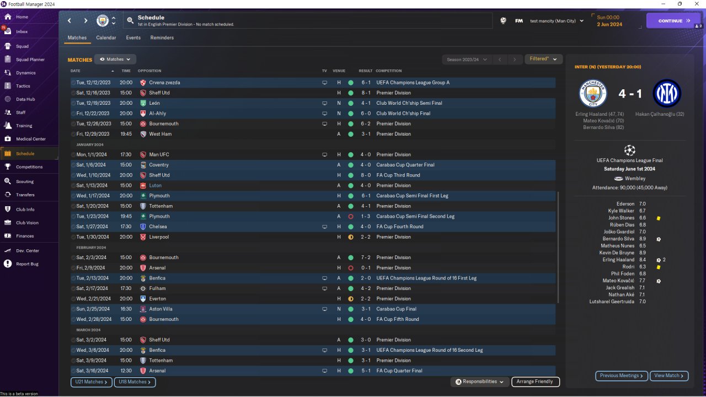The width and height of the screenshot is (706, 397).
Task: Select the Matches tab
Action: [77, 38]
